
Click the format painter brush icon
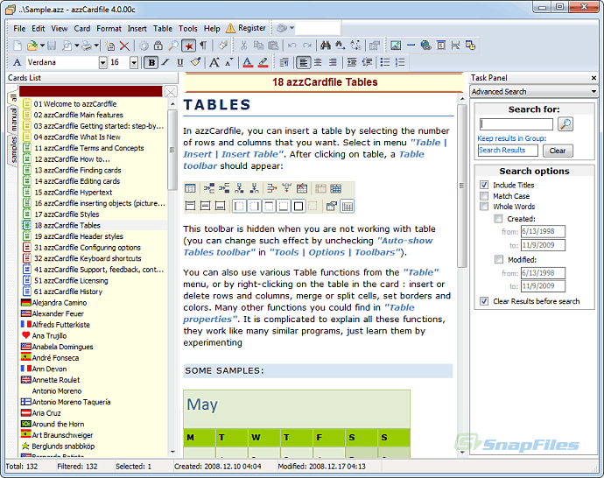196,62
